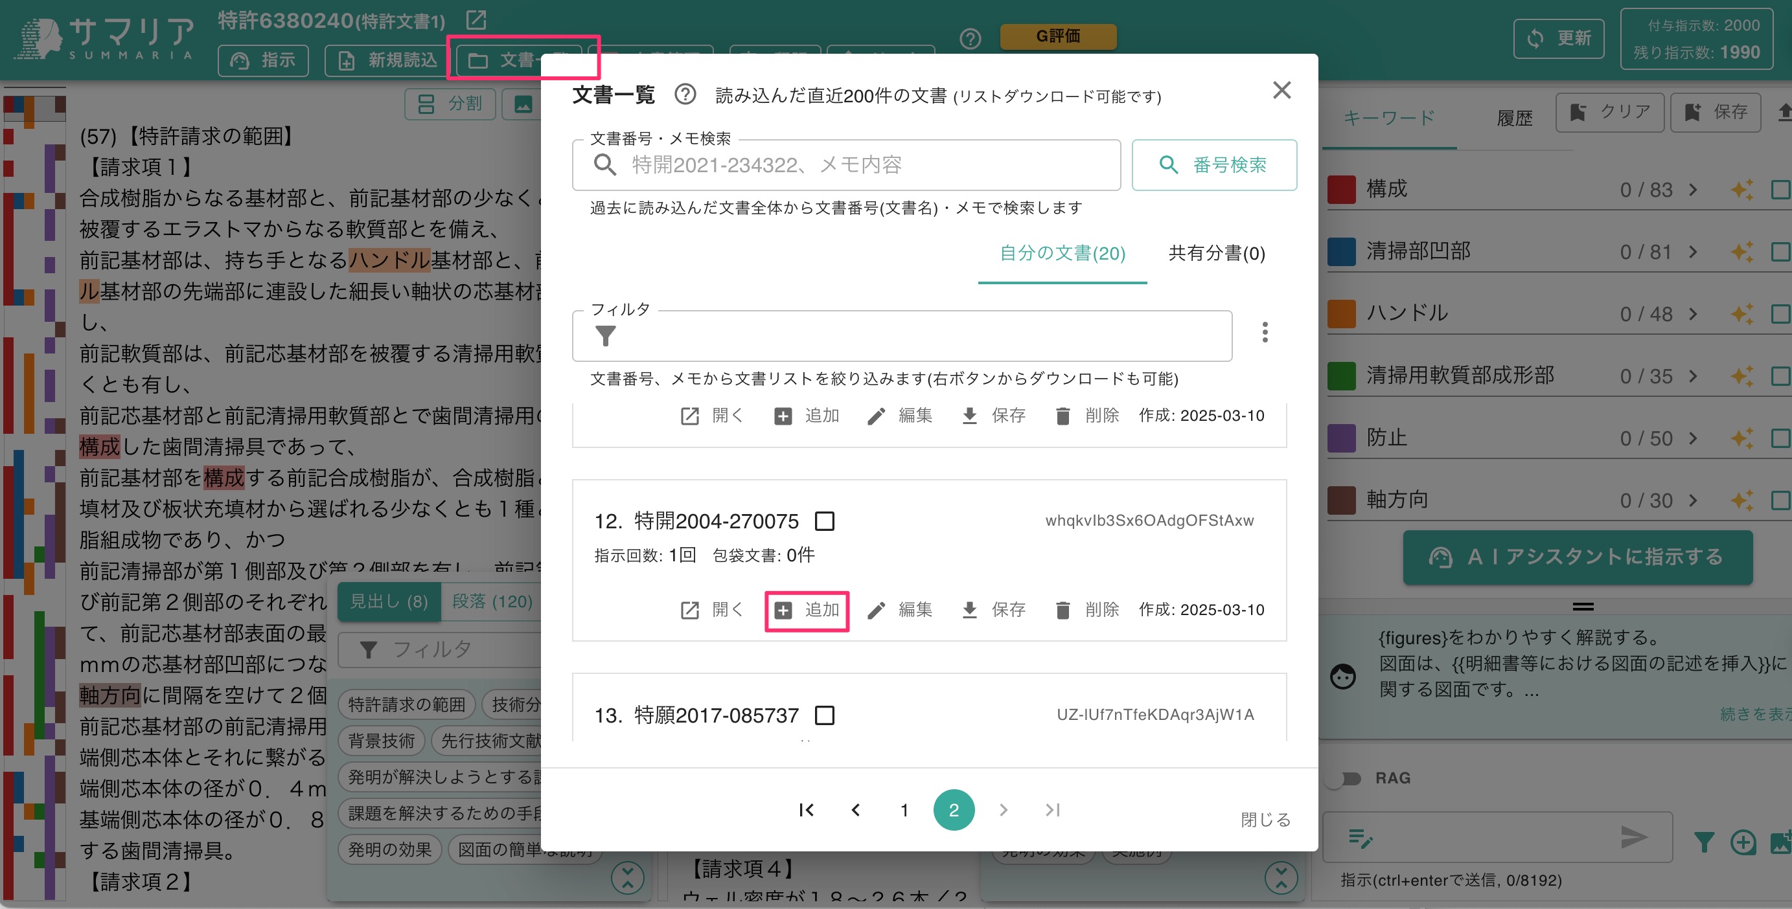
Task: Click the 分割 split button
Action: (450, 104)
